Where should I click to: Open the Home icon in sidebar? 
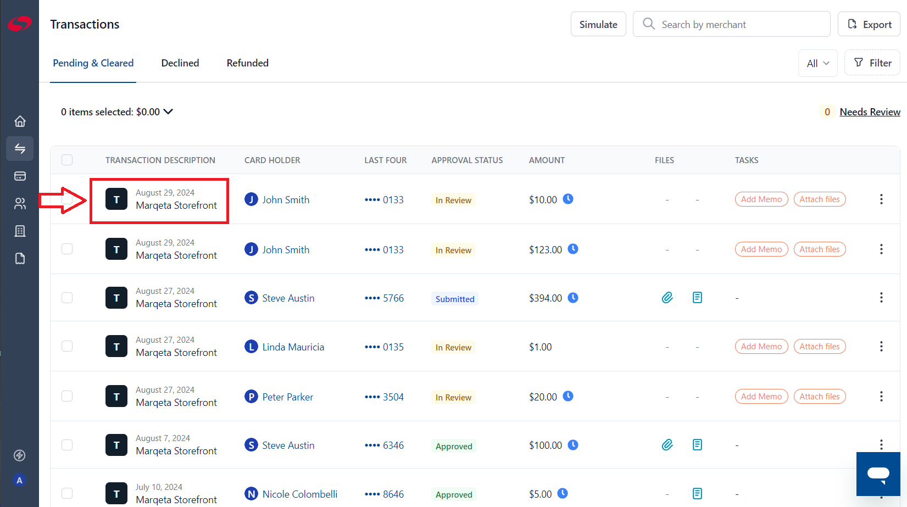[20, 121]
